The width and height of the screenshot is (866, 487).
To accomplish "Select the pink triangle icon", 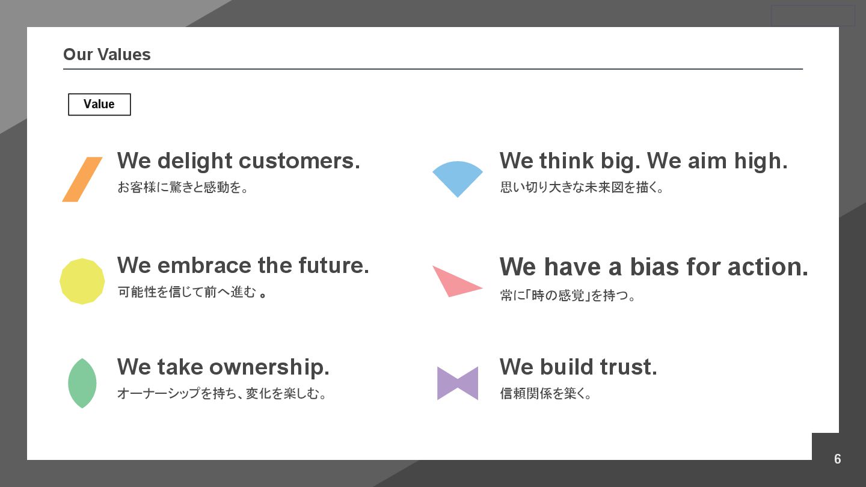I will pyautogui.click(x=458, y=281).
